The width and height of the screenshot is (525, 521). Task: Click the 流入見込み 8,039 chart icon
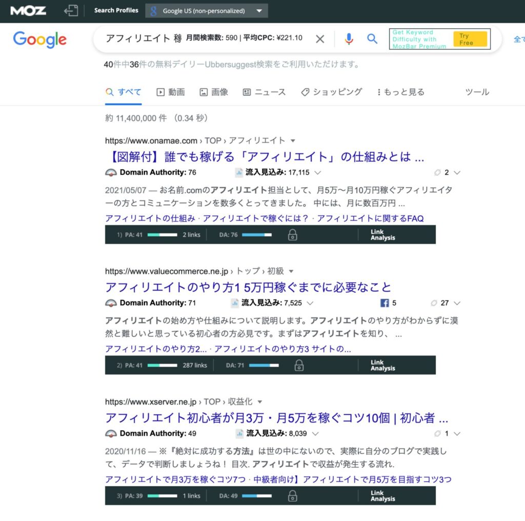click(240, 434)
